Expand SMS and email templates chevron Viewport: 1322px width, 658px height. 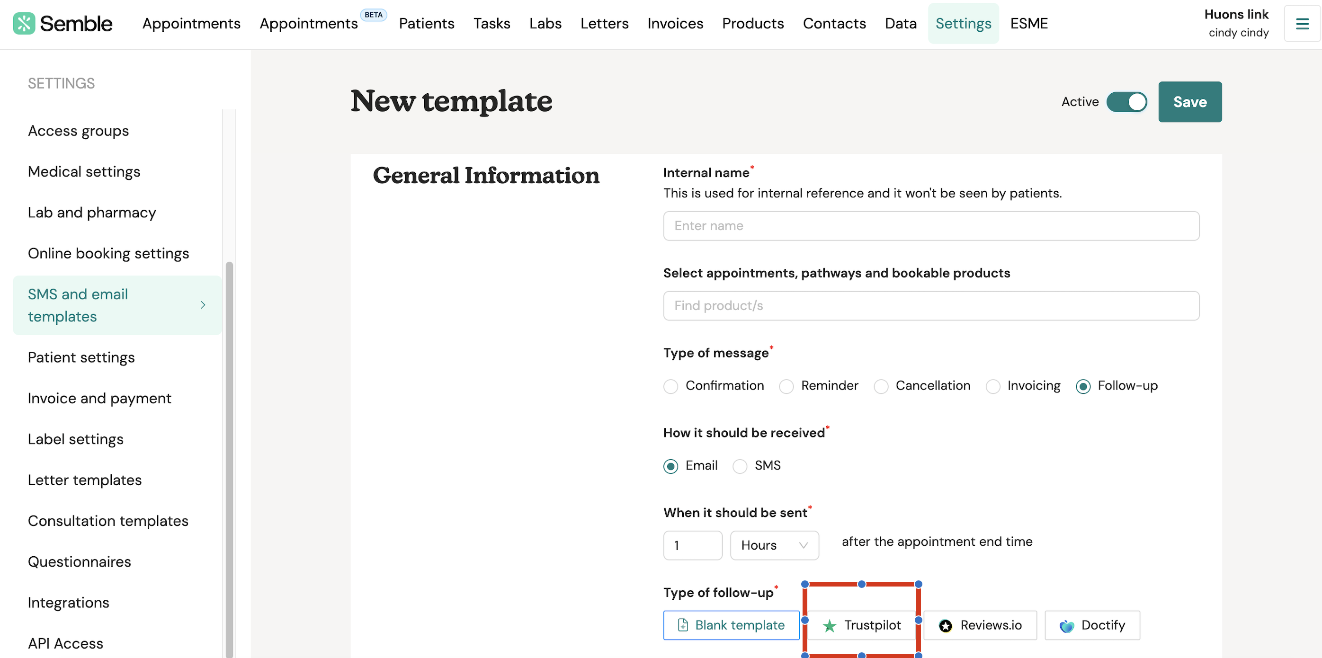point(203,305)
